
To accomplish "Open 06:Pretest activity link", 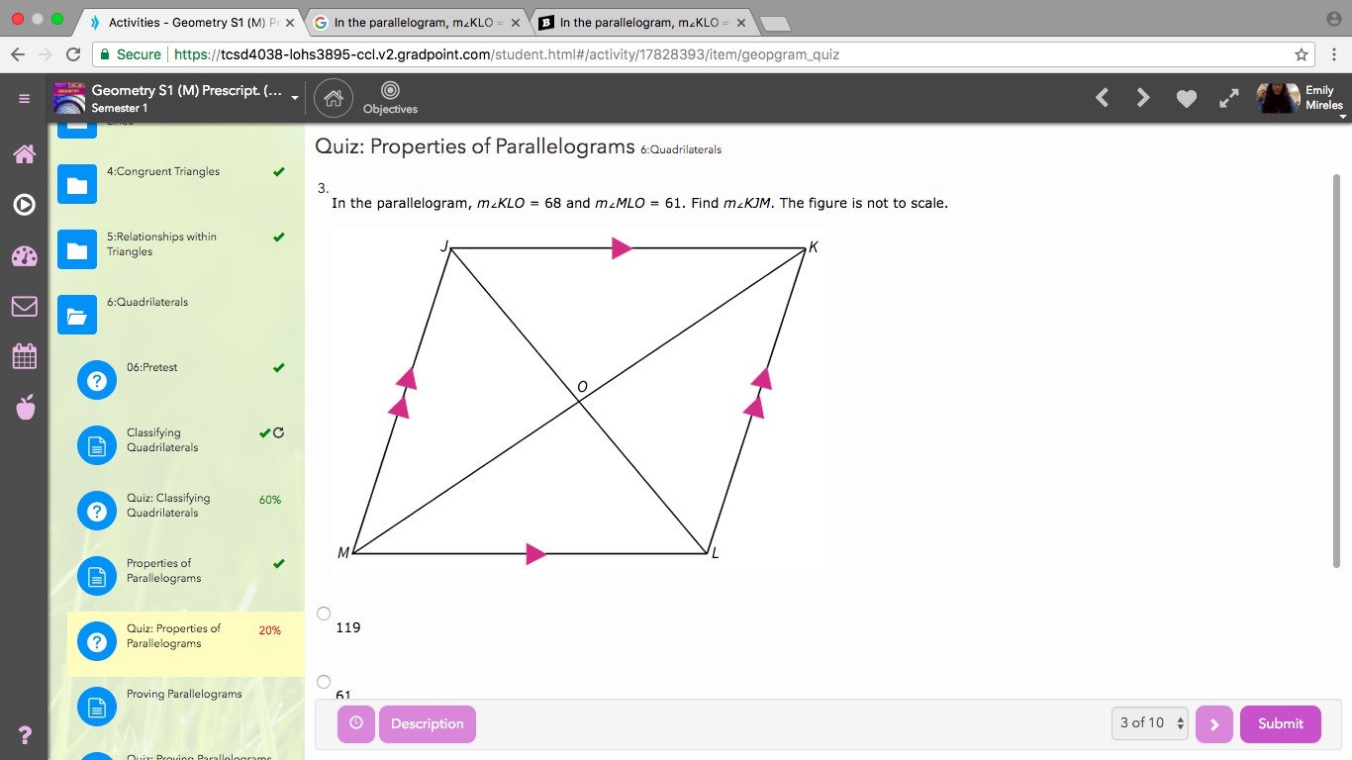I will 152,367.
